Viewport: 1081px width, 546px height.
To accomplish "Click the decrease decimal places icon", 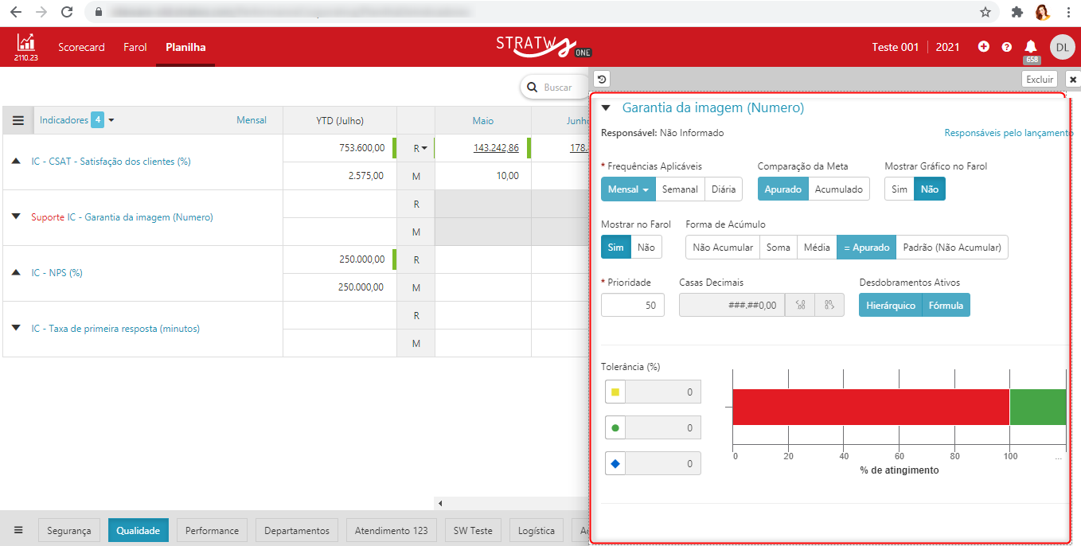I will click(800, 305).
